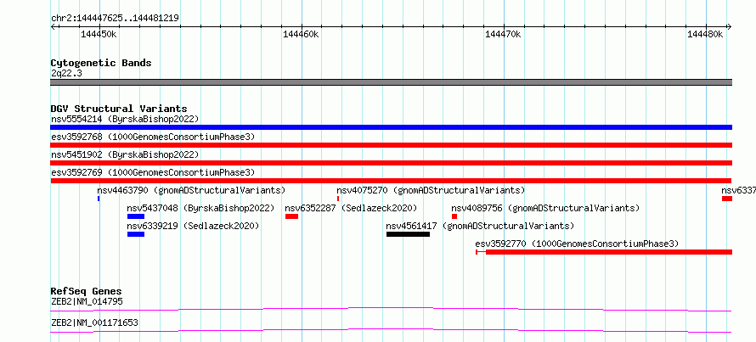756x342 pixels.
Task: Click the 2q22.3 band label
Action: coord(66,73)
